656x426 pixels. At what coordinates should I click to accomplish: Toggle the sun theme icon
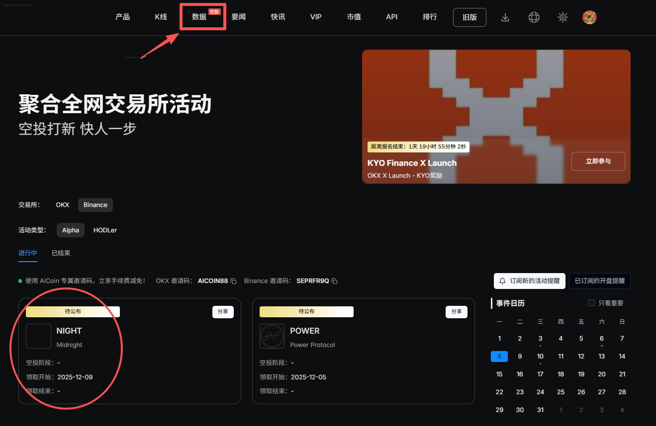click(x=562, y=17)
